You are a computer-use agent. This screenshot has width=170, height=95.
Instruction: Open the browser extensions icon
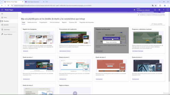coord(160,6)
